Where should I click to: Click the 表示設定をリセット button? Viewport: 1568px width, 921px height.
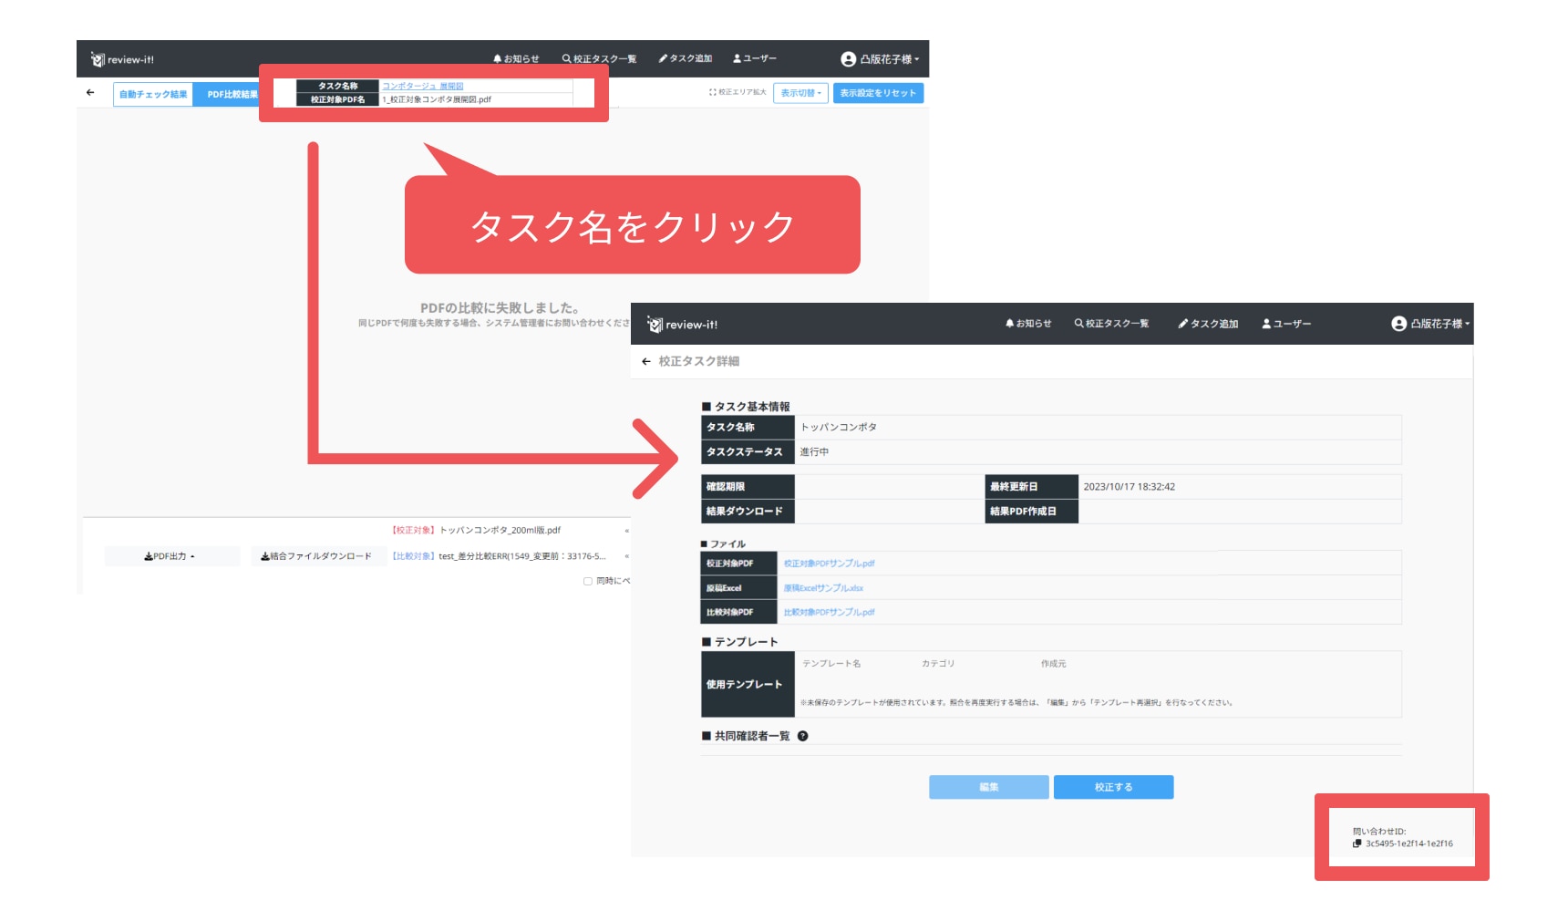tap(878, 93)
